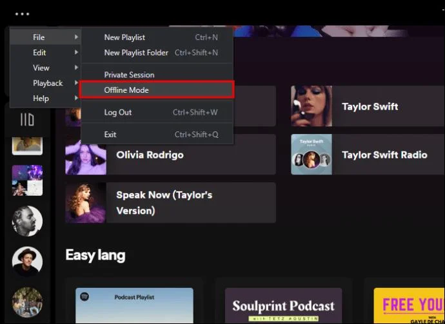
Task: Click the Your Library icon in sidebar
Action: [x=27, y=119]
